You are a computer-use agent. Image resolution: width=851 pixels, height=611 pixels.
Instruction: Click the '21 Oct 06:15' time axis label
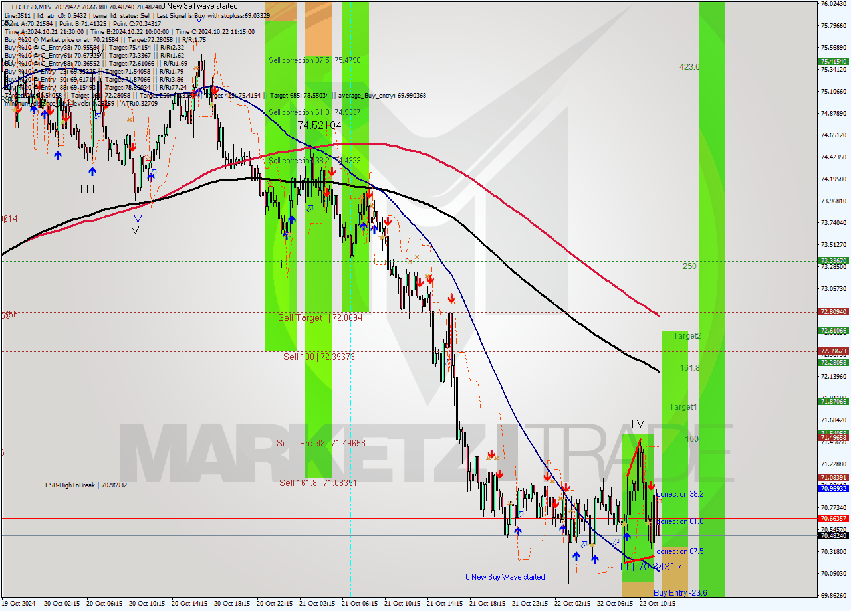[x=360, y=604]
